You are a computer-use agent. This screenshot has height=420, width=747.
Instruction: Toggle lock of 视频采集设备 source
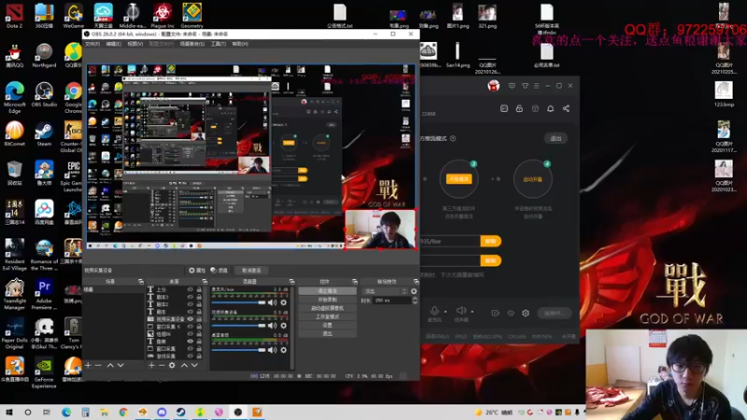pos(199,319)
